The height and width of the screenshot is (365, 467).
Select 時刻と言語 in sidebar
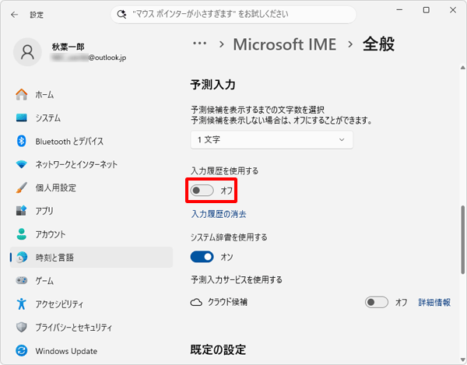click(x=91, y=258)
